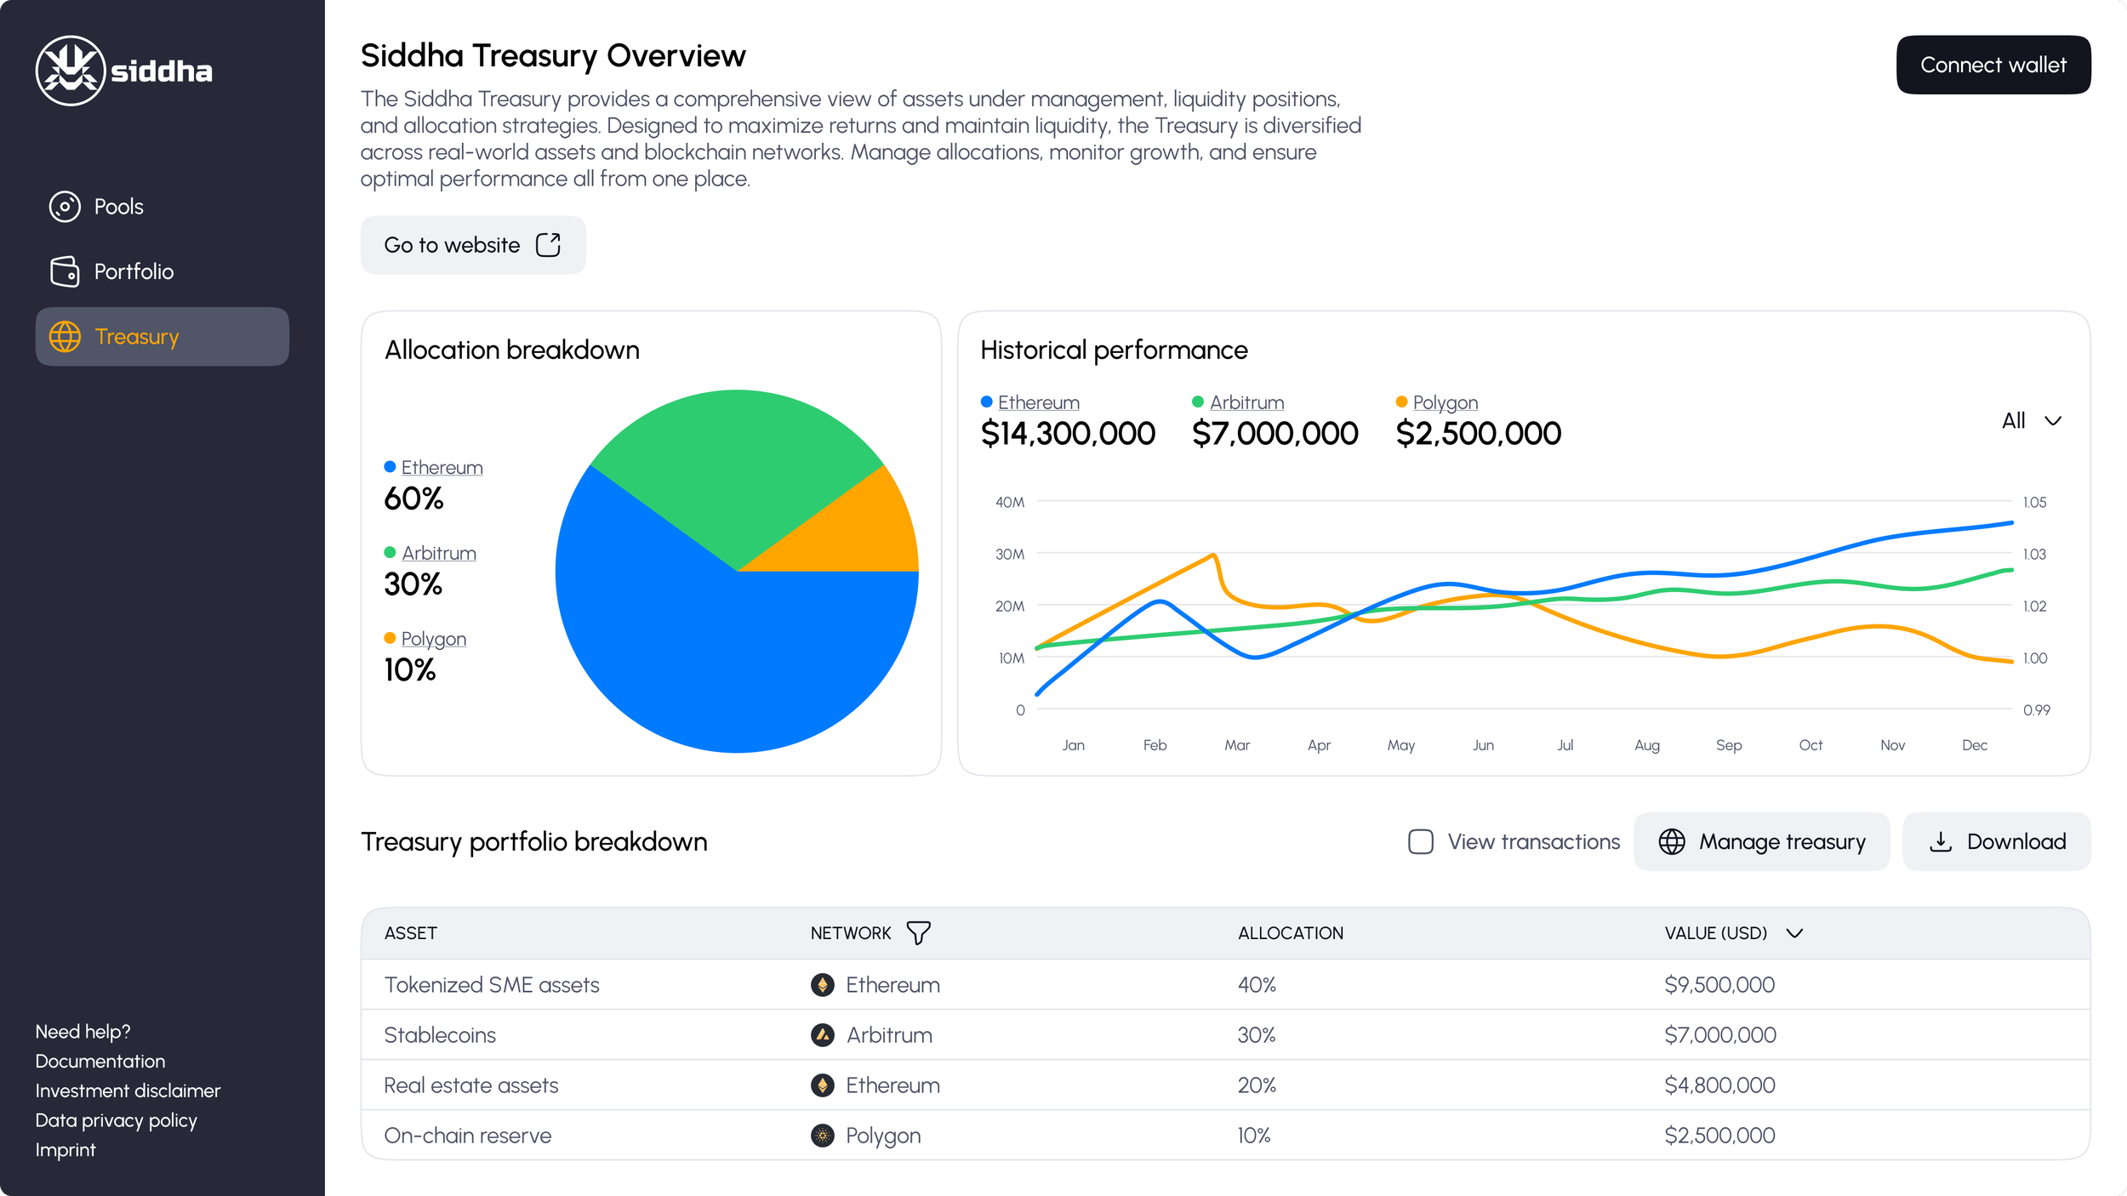
Task: Open the All time range dropdown
Action: click(2032, 421)
